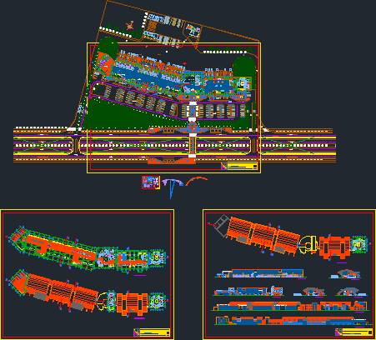Click the parking lot rows inside purple loop road
Screen dimensions: 376x340
coord(173,104)
